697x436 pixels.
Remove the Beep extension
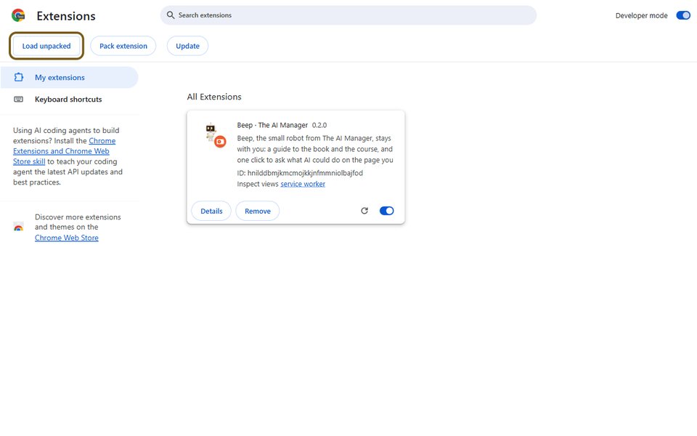pos(257,211)
